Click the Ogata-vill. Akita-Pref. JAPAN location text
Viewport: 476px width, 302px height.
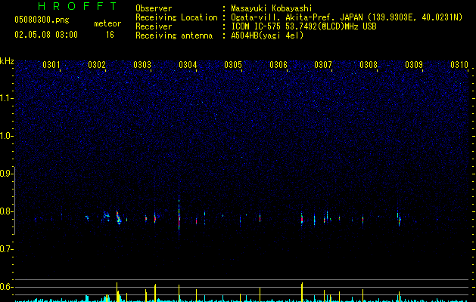pyautogui.click(x=347, y=17)
